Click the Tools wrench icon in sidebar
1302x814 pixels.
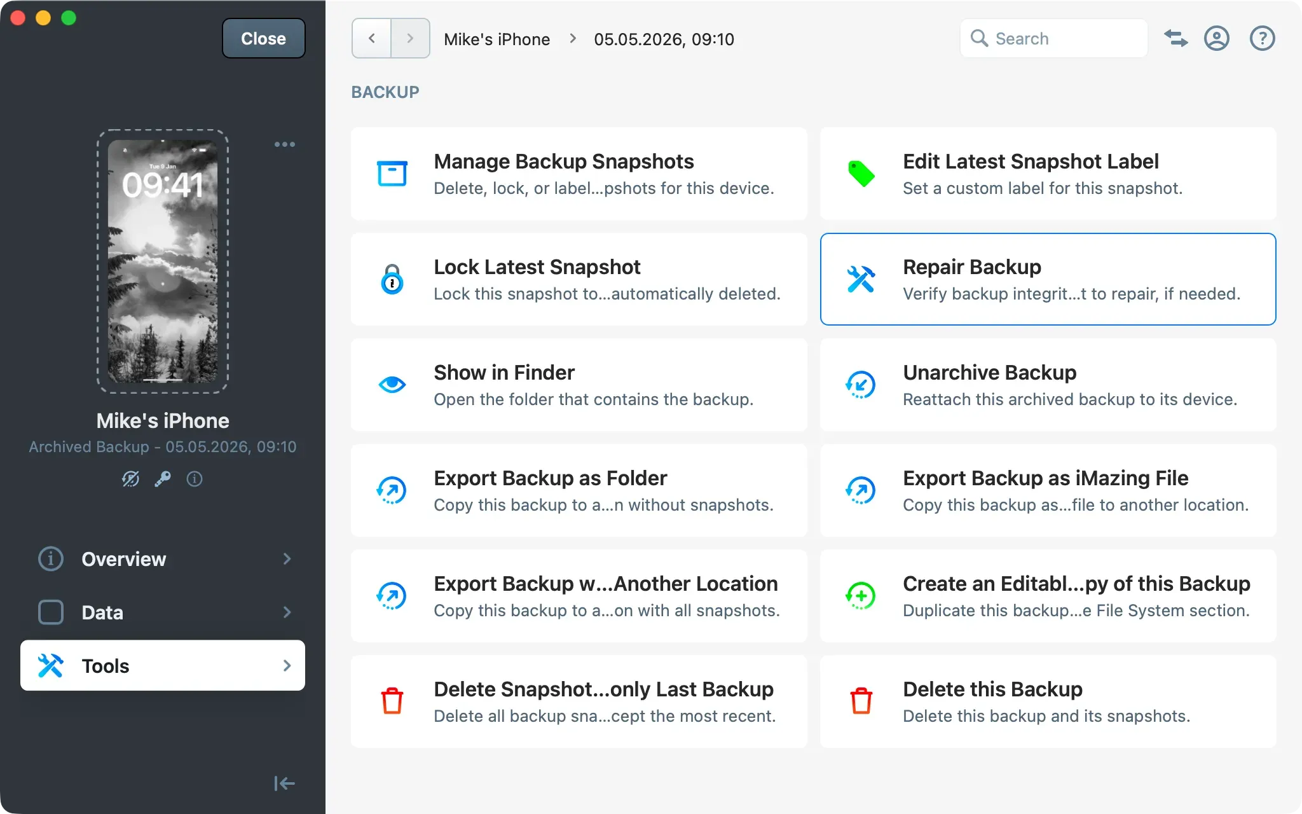click(51, 666)
